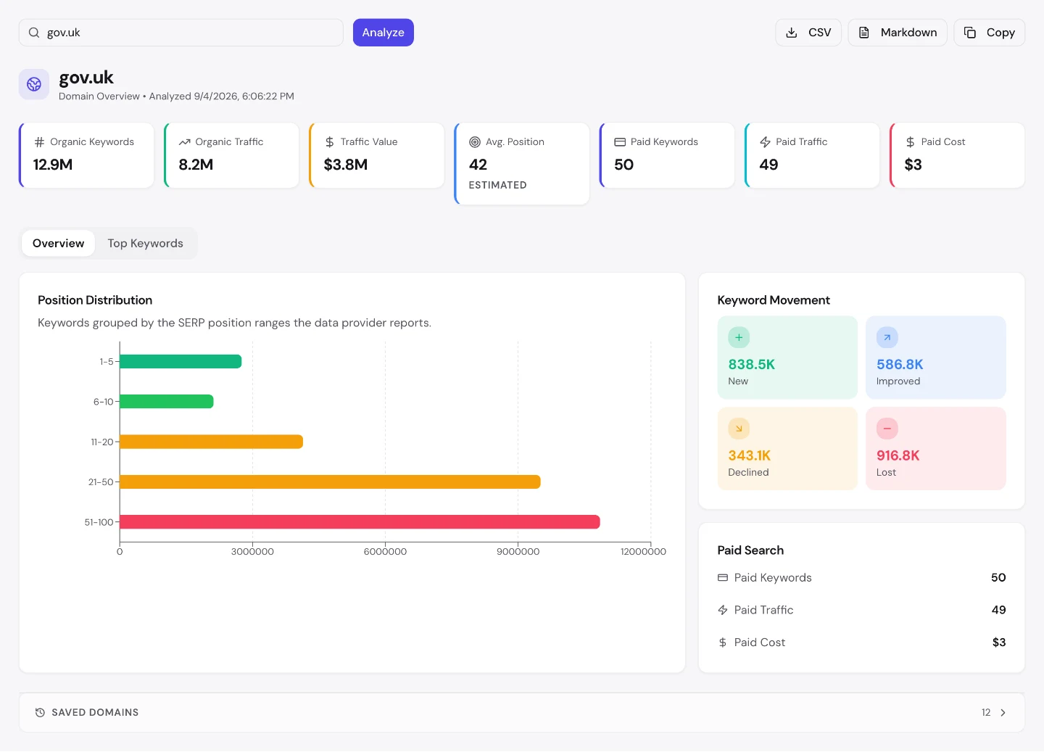Select the Avg. Position value 42
1044x752 pixels.
click(x=478, y=165)
